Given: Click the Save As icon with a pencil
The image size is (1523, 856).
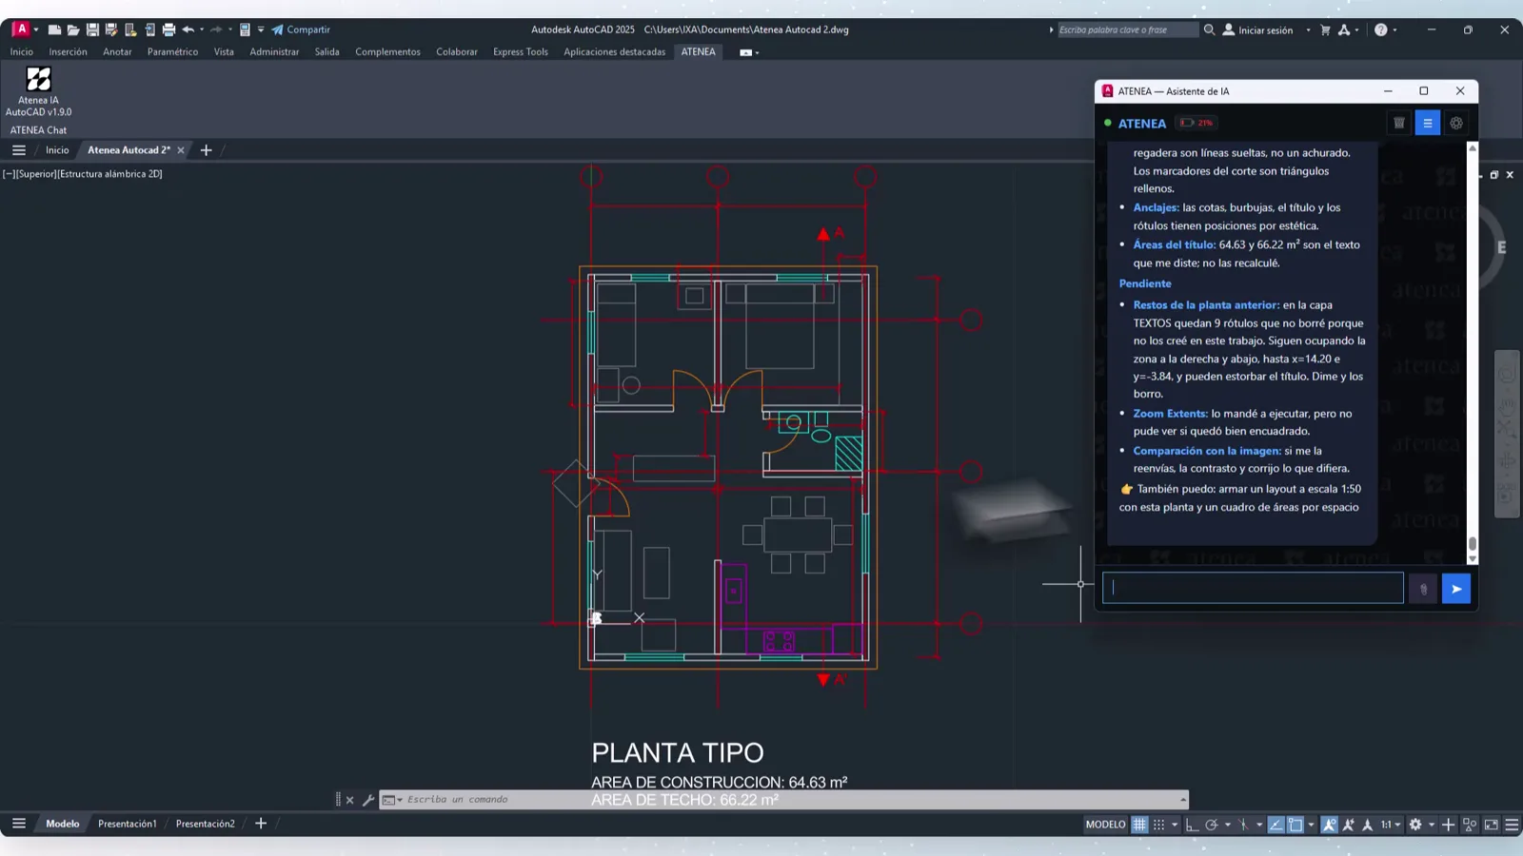Looking at the screenshot, I should (x=111, y=29).
